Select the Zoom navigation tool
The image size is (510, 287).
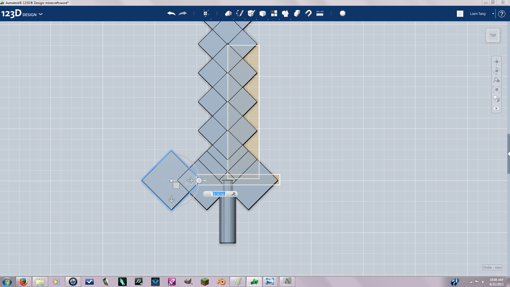click(496, 80)
